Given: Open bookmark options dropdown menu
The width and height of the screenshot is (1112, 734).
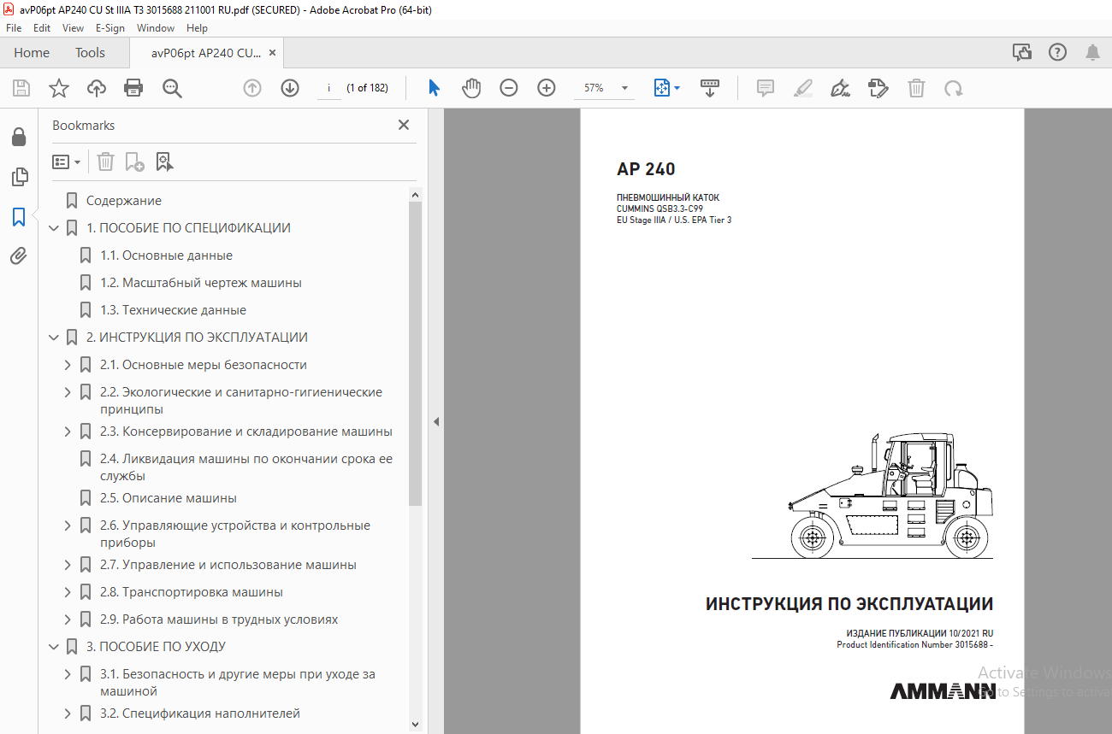Looking at the screenshot, I should pyautogui.click(x=66, y=161).
